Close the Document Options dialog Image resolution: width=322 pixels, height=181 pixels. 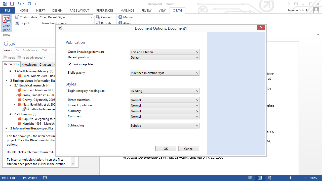(x=261, y=27)
